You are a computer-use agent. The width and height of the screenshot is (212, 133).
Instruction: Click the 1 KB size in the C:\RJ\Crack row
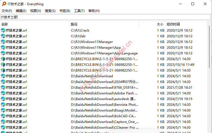[x=161, y=30]
